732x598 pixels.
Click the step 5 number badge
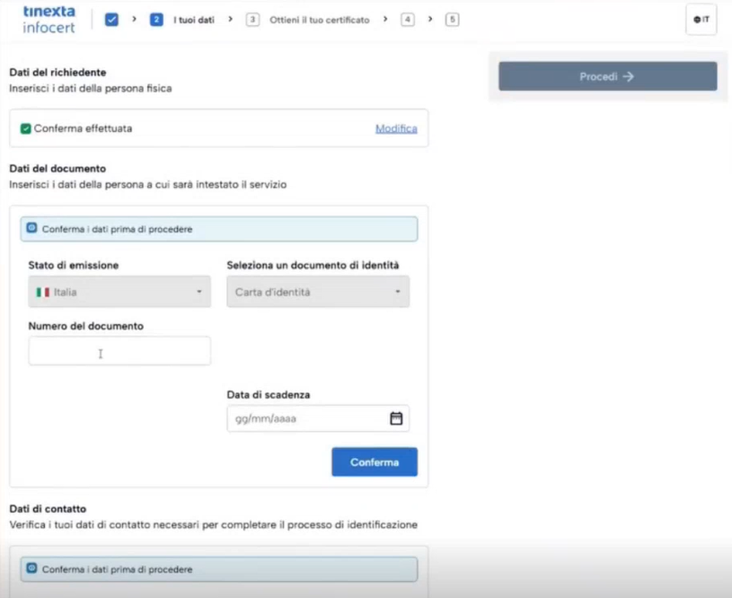(452, 20)
